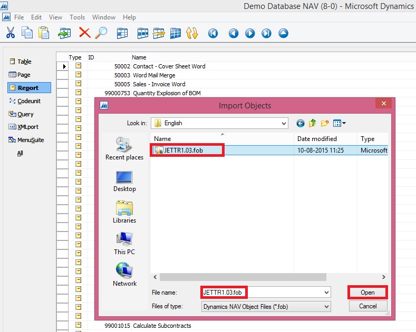This screenshot has height=332, width=416.
Task: Open the Desktop location shortcut
Action: tap(124, 181)
